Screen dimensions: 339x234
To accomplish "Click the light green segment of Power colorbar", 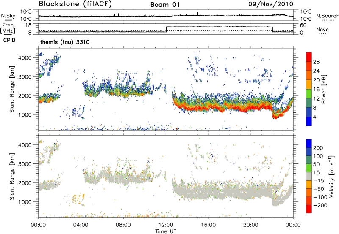I will 309,94.
